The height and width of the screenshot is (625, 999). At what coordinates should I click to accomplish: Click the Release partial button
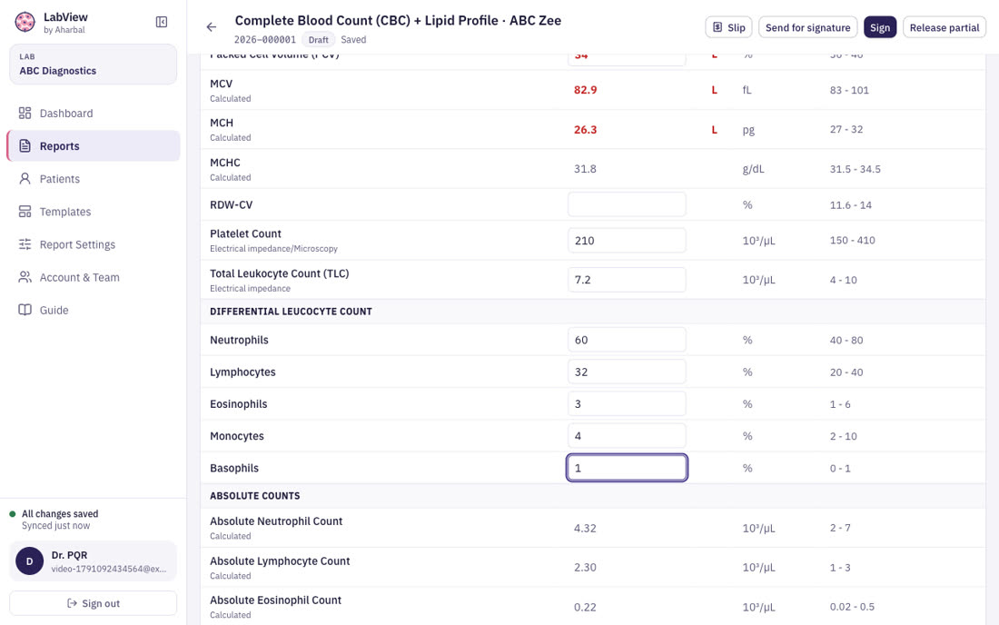tap(945, 27)
